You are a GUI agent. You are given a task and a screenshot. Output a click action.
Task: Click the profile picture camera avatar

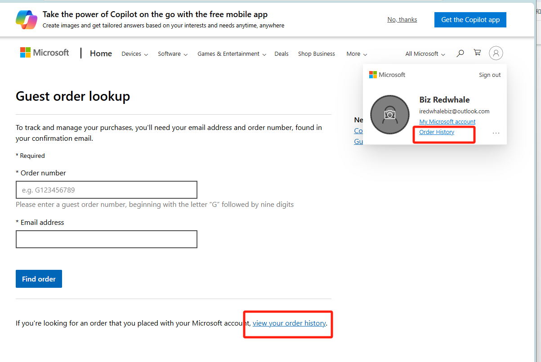tap(389, 115)
